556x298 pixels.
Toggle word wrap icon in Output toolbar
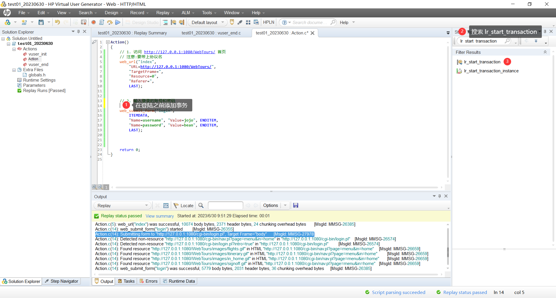[x=166, y=205]
